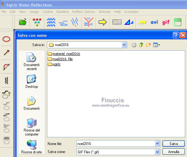187x157 pixels.
Task: Expand the Salva come file type dropdown
Action: (x=158, y=152)
